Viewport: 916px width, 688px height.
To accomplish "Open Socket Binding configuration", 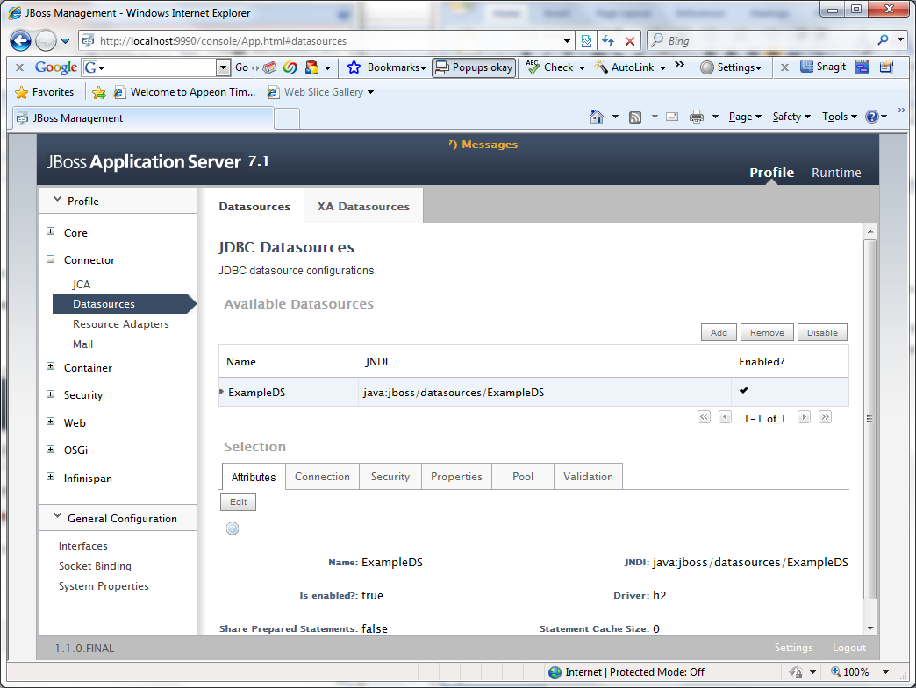I will [x=95, y=566].
